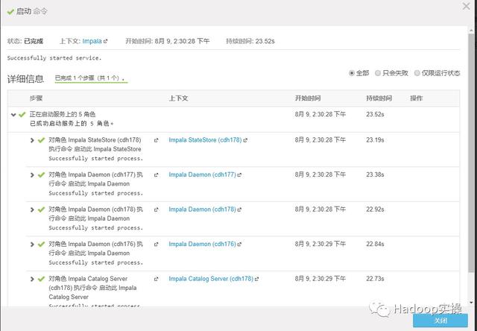Click the dialog vertical scrollbar thumb
477x331 pixels.
pyautogui.click(x=472, y=152)
